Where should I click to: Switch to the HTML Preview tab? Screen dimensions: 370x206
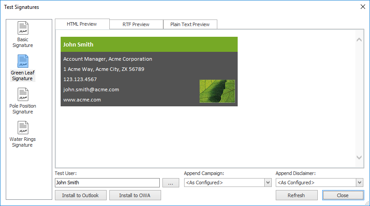[x=82, y=24]
